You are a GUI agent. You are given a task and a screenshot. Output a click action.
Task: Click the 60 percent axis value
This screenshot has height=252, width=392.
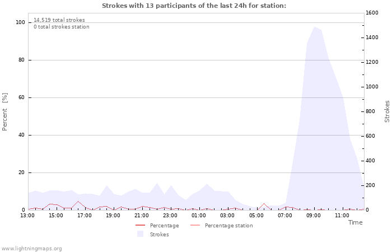pyautogui.click(x=21, y=97)
